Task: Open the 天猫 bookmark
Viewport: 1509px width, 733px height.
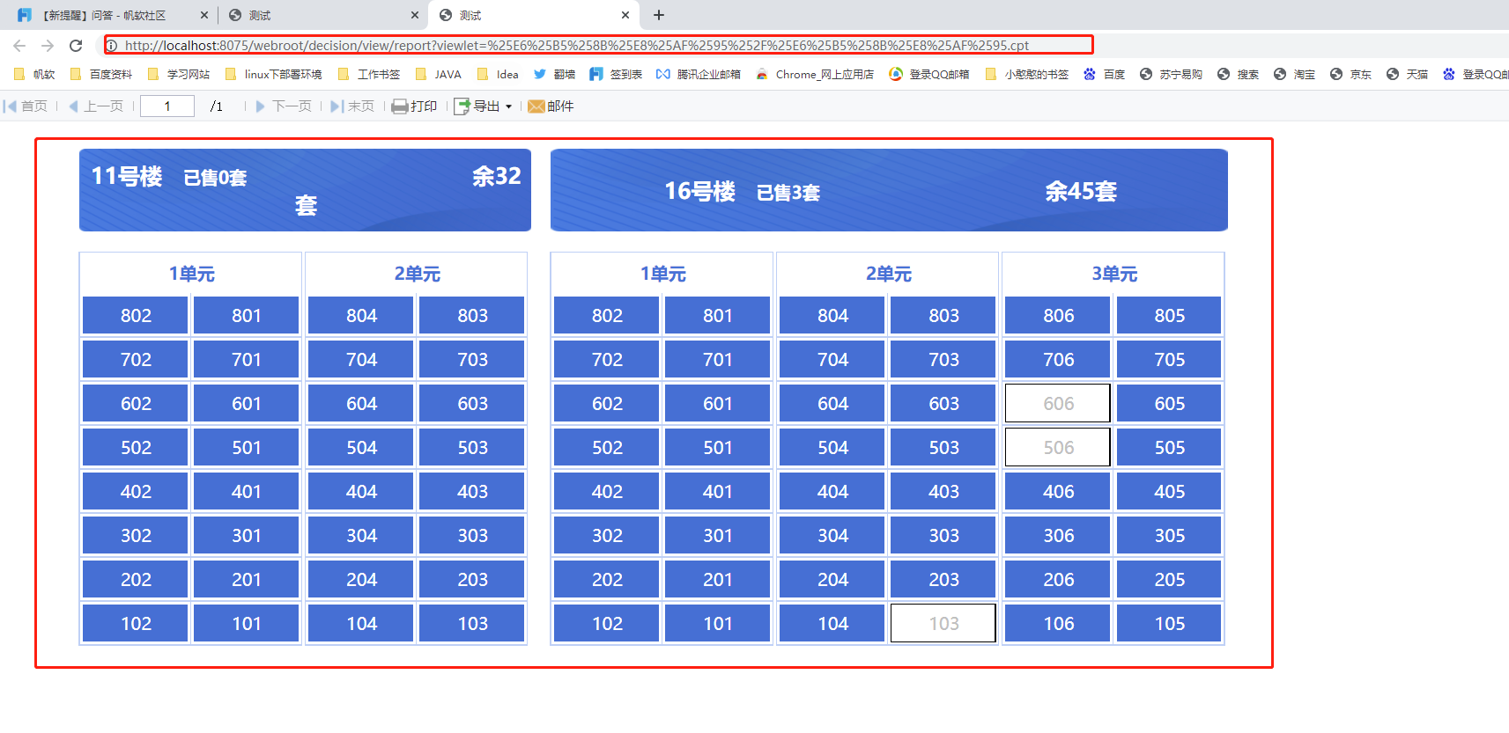Action: point(1408,75)
